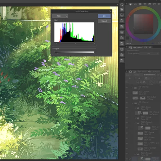This screenshot has height=161, width=161.
Task: Select the Layer 32 Screen row text
Action: (x=149, y=138)
